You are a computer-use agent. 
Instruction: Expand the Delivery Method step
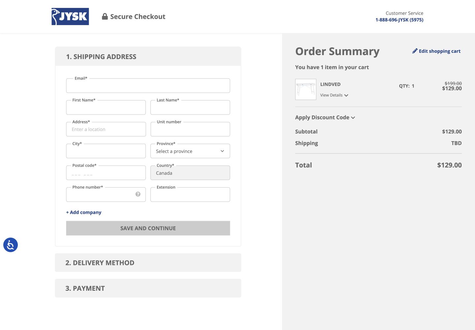click(148, 263)
